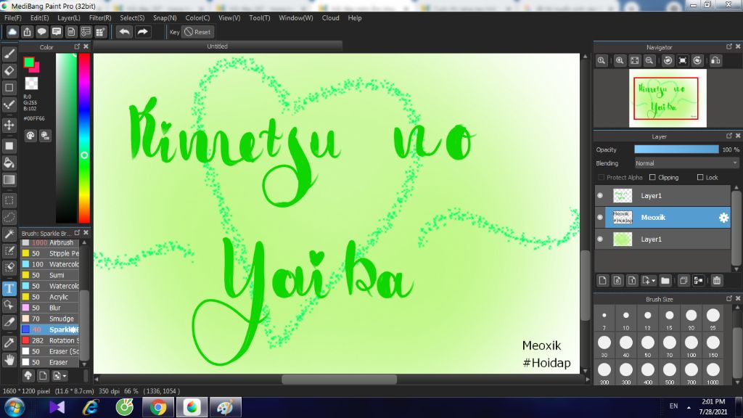Select the rectangular Select tool
Viewport: 743px width, 418px height.
point(9,200)
